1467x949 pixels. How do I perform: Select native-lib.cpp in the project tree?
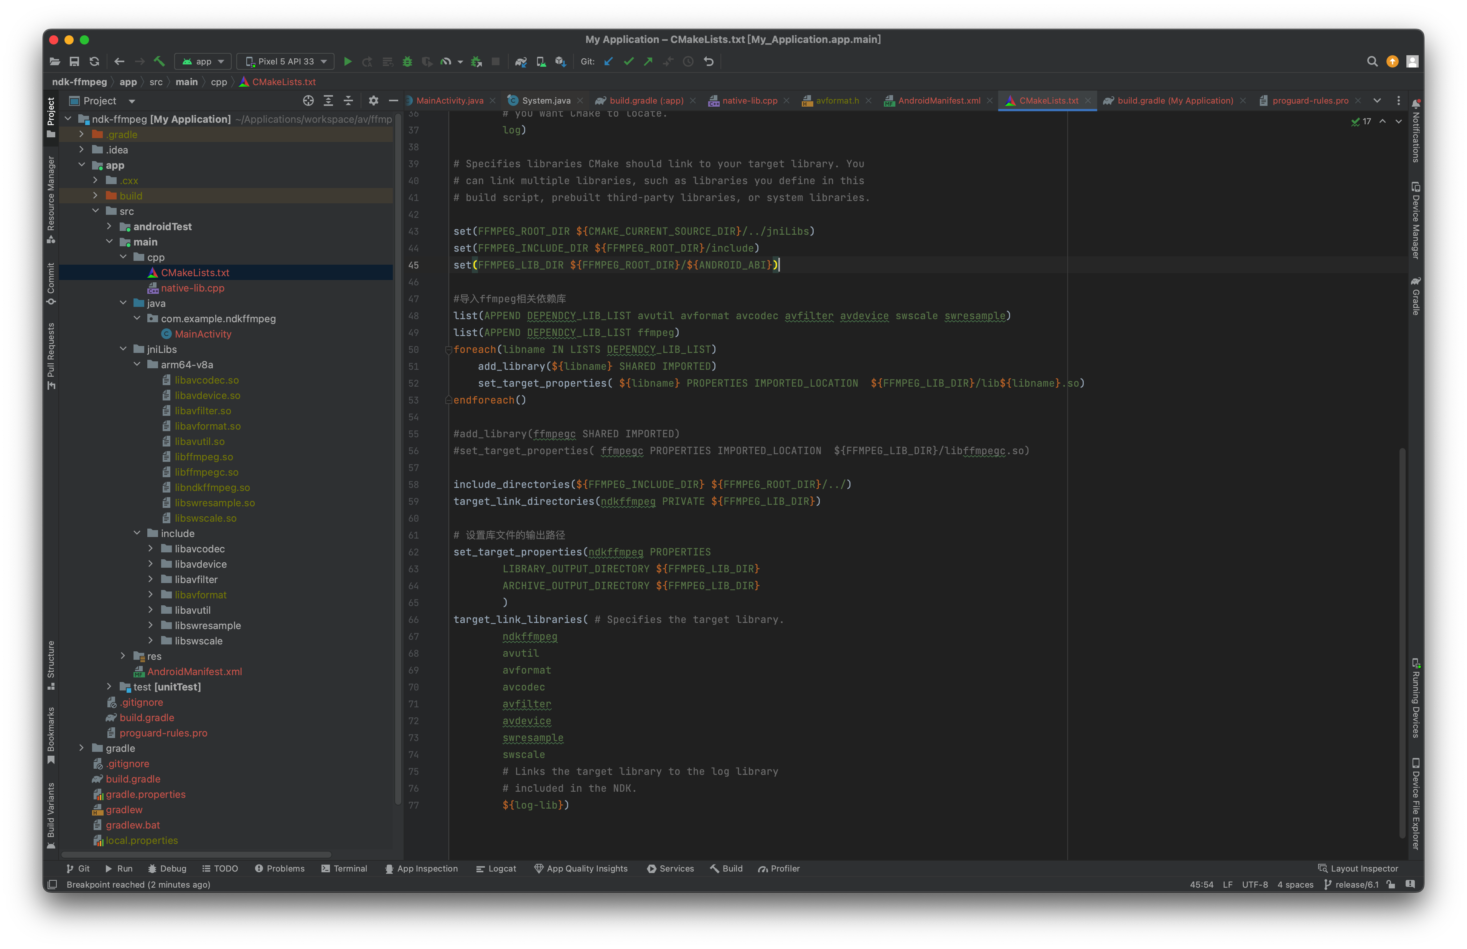tap(193, 288)
